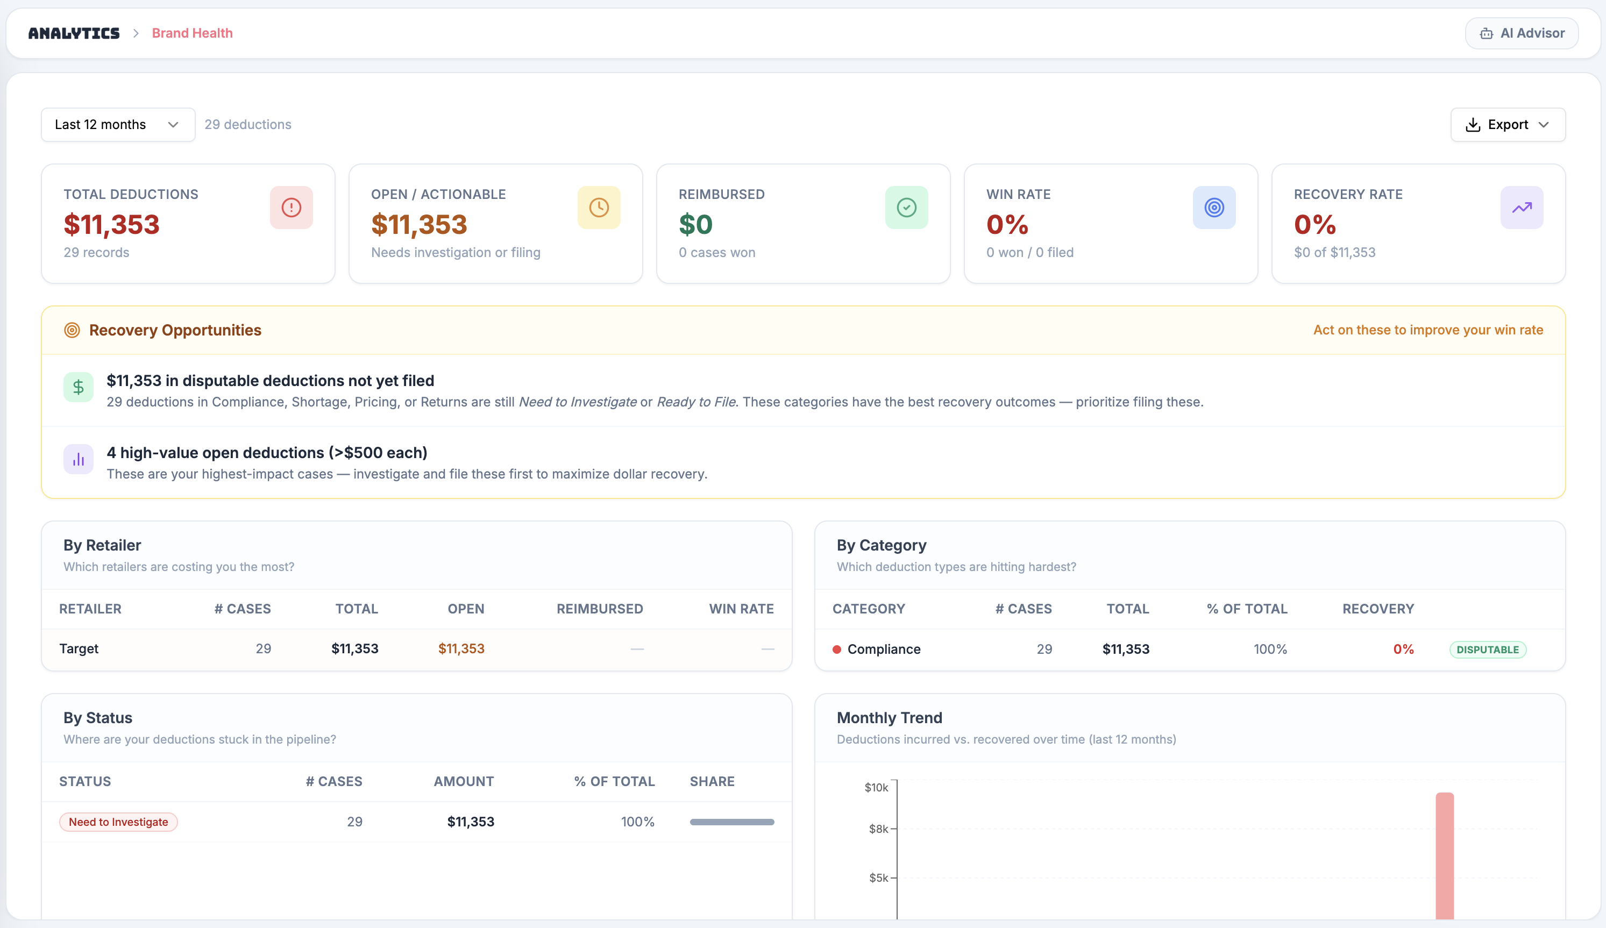
Task: Click the CATEGORY column header
Action: [869, 608]
